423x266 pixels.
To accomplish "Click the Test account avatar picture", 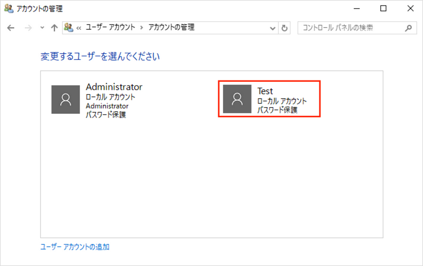I will click(237, 99).
